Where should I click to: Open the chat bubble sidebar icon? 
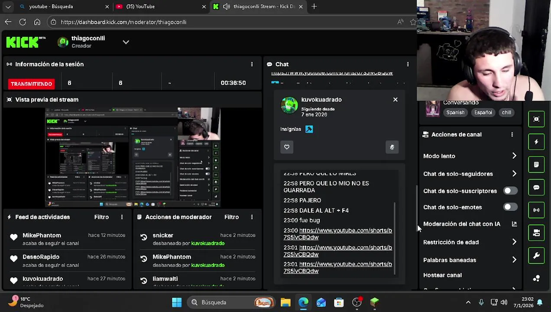pos(536,188)
